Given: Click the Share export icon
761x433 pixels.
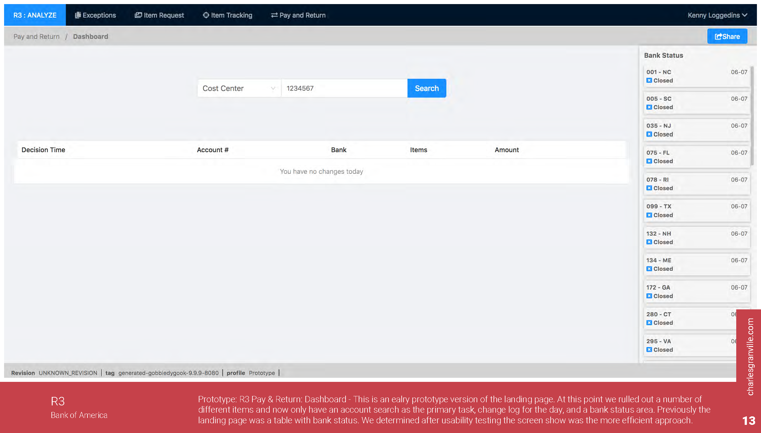Looking at the screenshot, I should pos(718,37).
